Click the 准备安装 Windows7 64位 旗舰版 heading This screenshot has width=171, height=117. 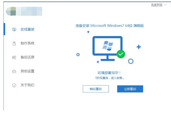110,26
